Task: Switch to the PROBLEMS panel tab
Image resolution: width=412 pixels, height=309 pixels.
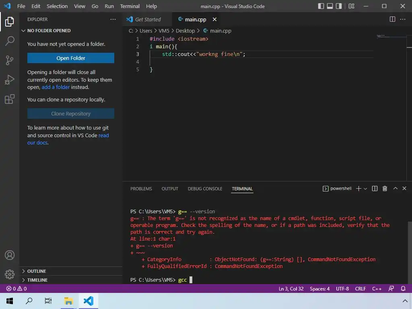Action: pyautogui.click(x=141, y=189)
